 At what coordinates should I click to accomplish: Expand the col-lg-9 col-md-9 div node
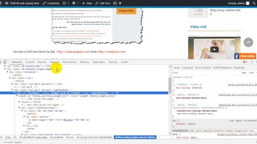click(12, 84)
